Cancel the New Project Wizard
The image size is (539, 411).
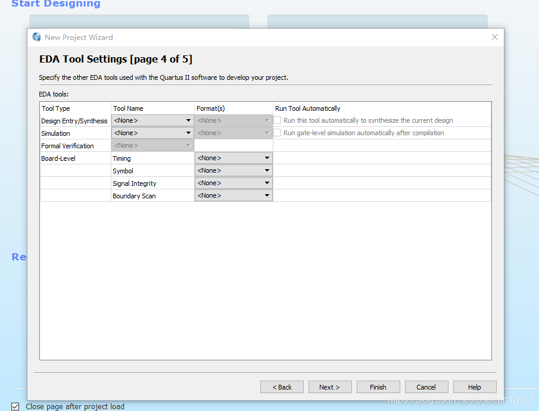tap(426, 387)
